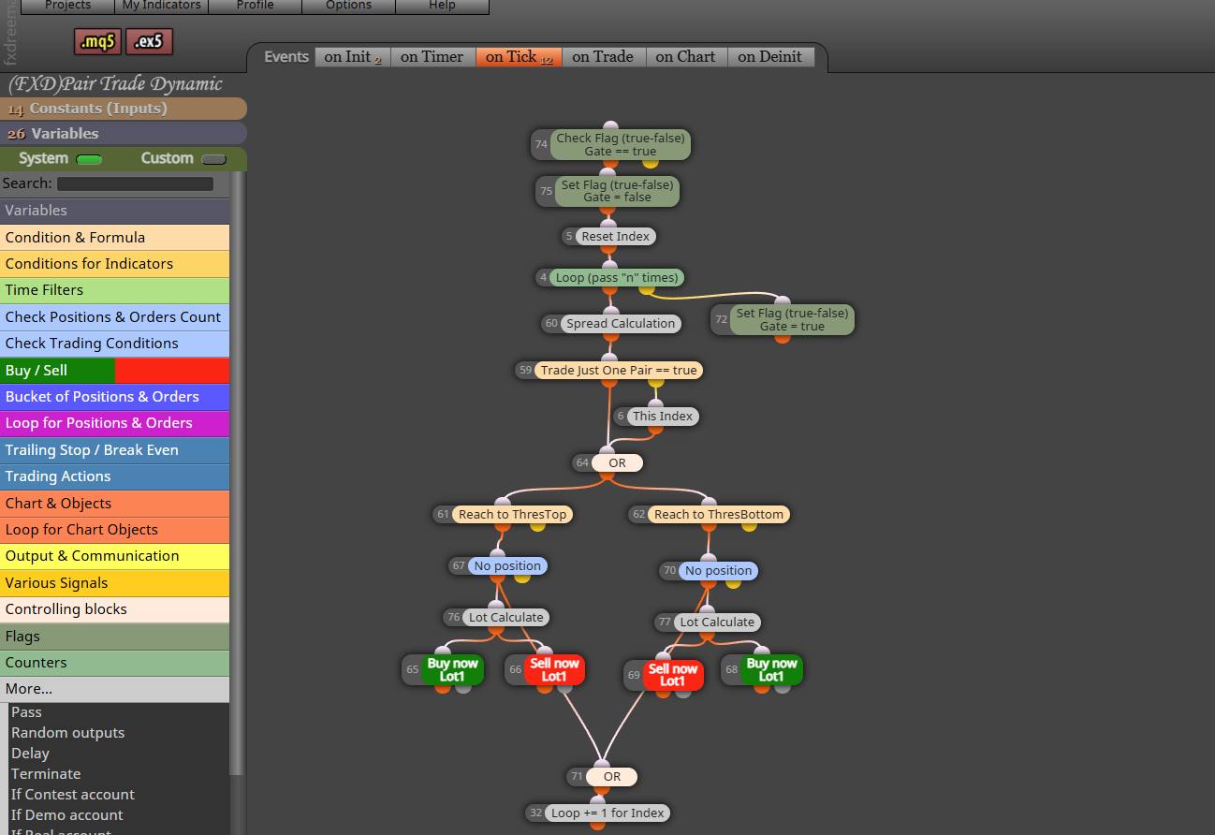1215x835 pixels.
Task: Click the No position block 67
Action: 507,566
